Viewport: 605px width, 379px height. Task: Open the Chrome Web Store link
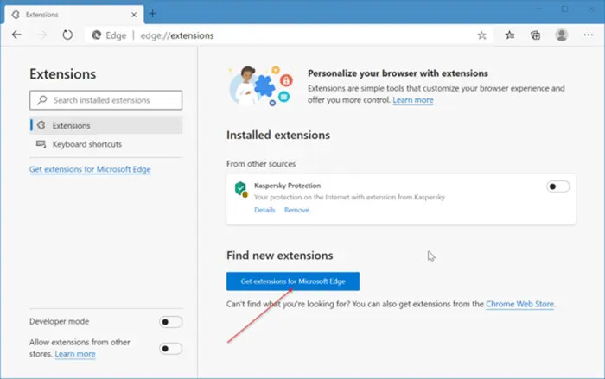pos(519,304)
